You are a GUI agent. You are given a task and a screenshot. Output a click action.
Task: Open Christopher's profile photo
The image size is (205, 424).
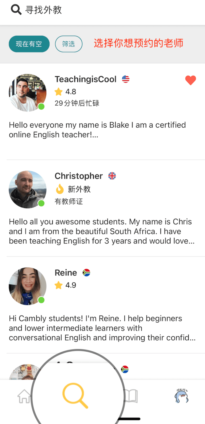(27, 189)
